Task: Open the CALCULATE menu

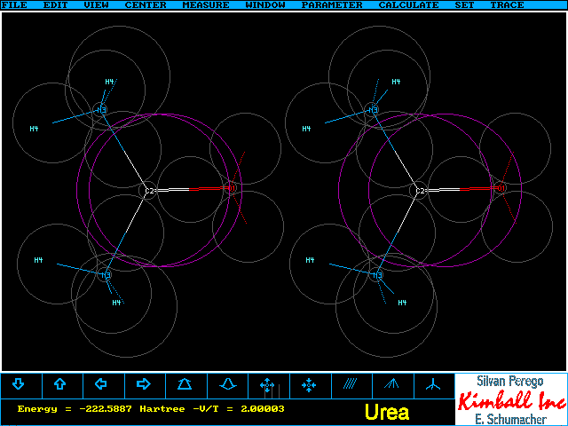Action: 408,5
